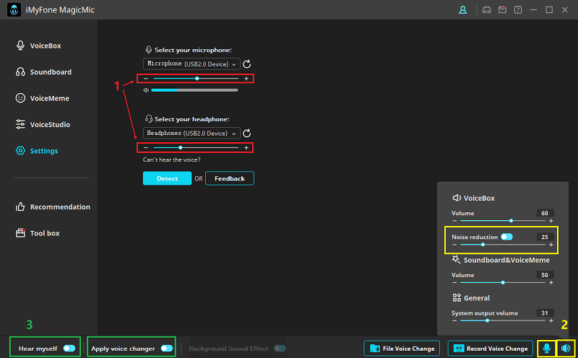Refresh the microphone device list
This screenshot has height=358, width=578.
tap(246, 64)
